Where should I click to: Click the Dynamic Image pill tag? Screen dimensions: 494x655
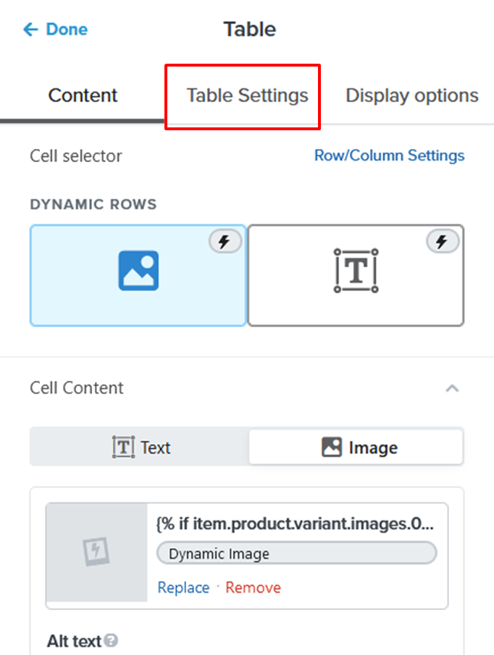click(296, 554)
